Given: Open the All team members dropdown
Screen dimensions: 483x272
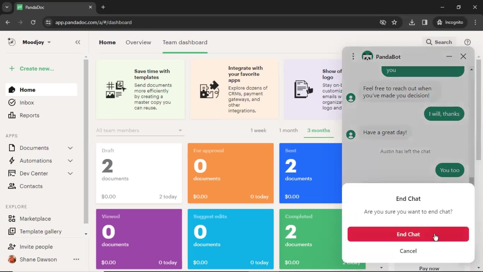Looking at the screenshot, I should (140, 130).
